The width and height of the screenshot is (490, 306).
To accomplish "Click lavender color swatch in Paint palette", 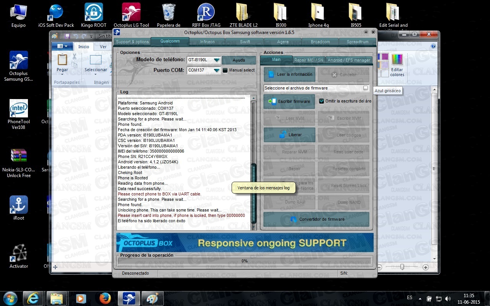I will tap(385, 65).
